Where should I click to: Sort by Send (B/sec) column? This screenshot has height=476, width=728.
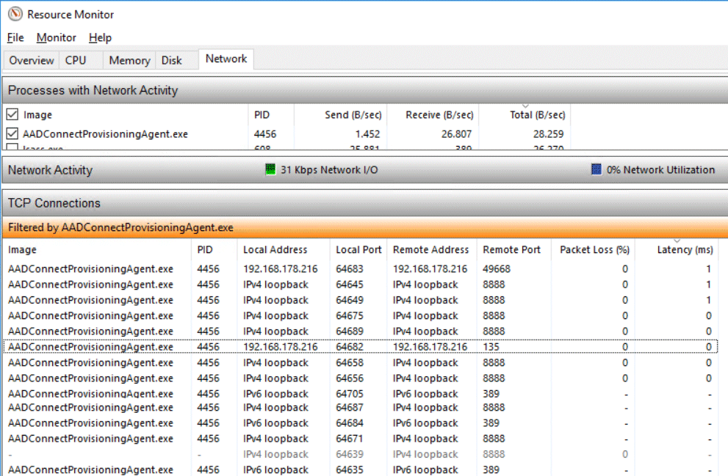[x=340, y=114]
